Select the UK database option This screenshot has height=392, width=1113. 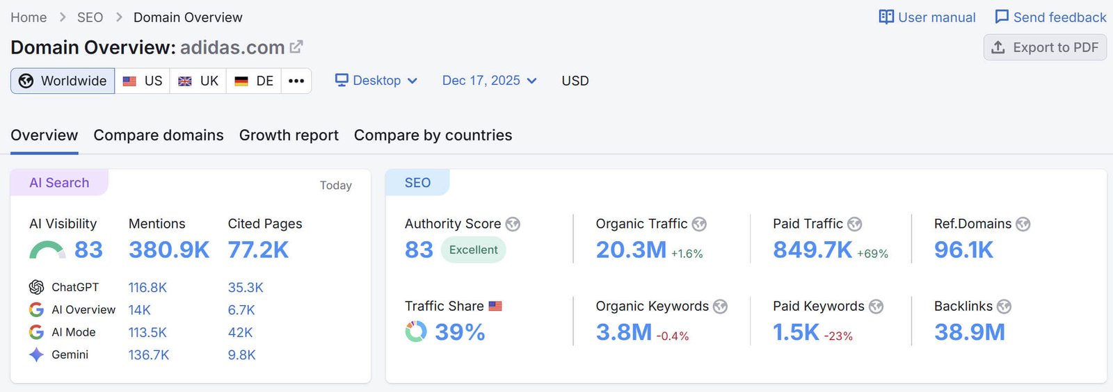pos(198,81)
